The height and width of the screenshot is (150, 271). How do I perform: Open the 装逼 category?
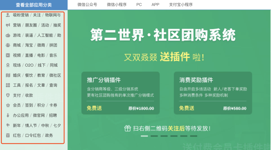pos(29,35)
